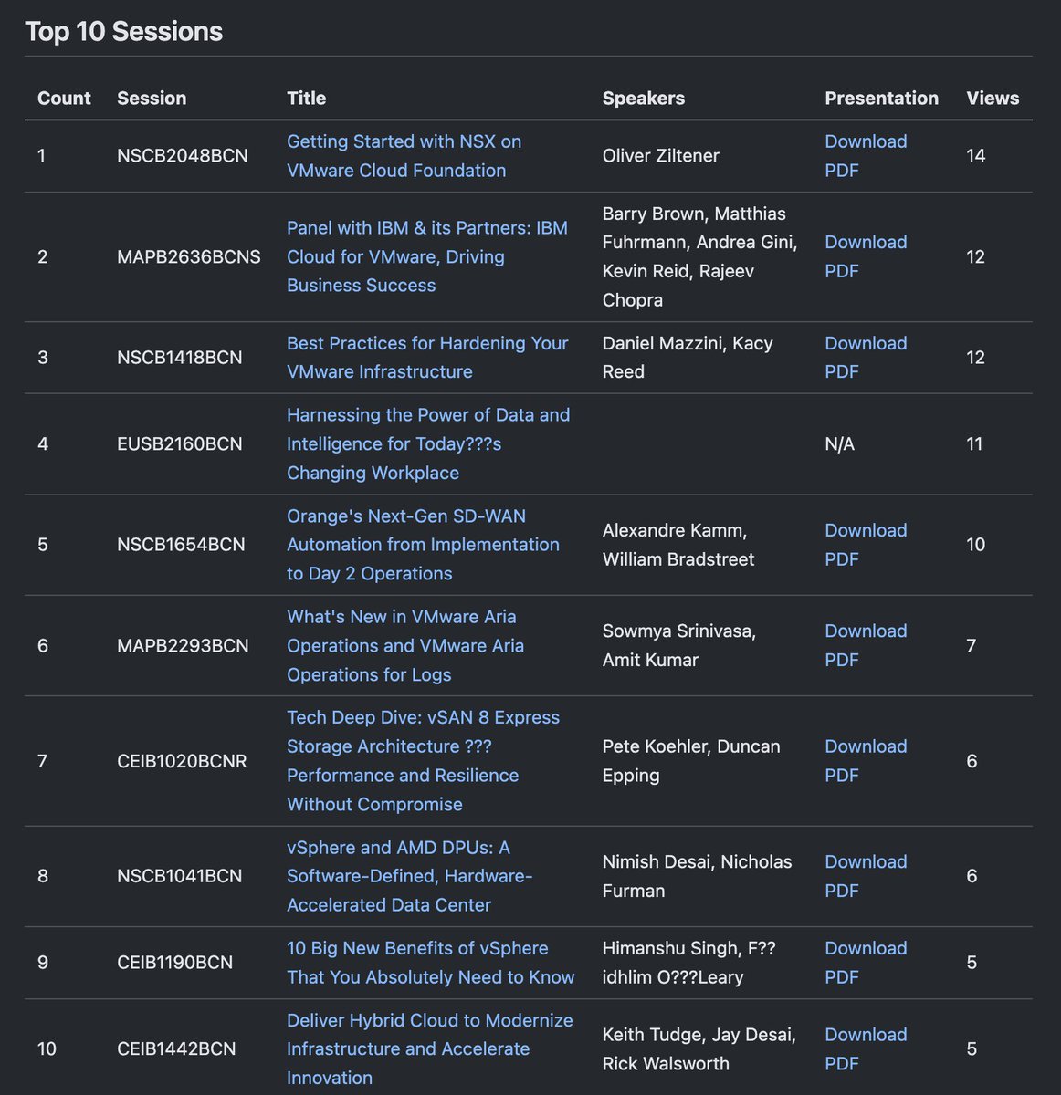Open 'Tech Deep Dive: vSAN 8 Express Storage' link

pos(423,761)
